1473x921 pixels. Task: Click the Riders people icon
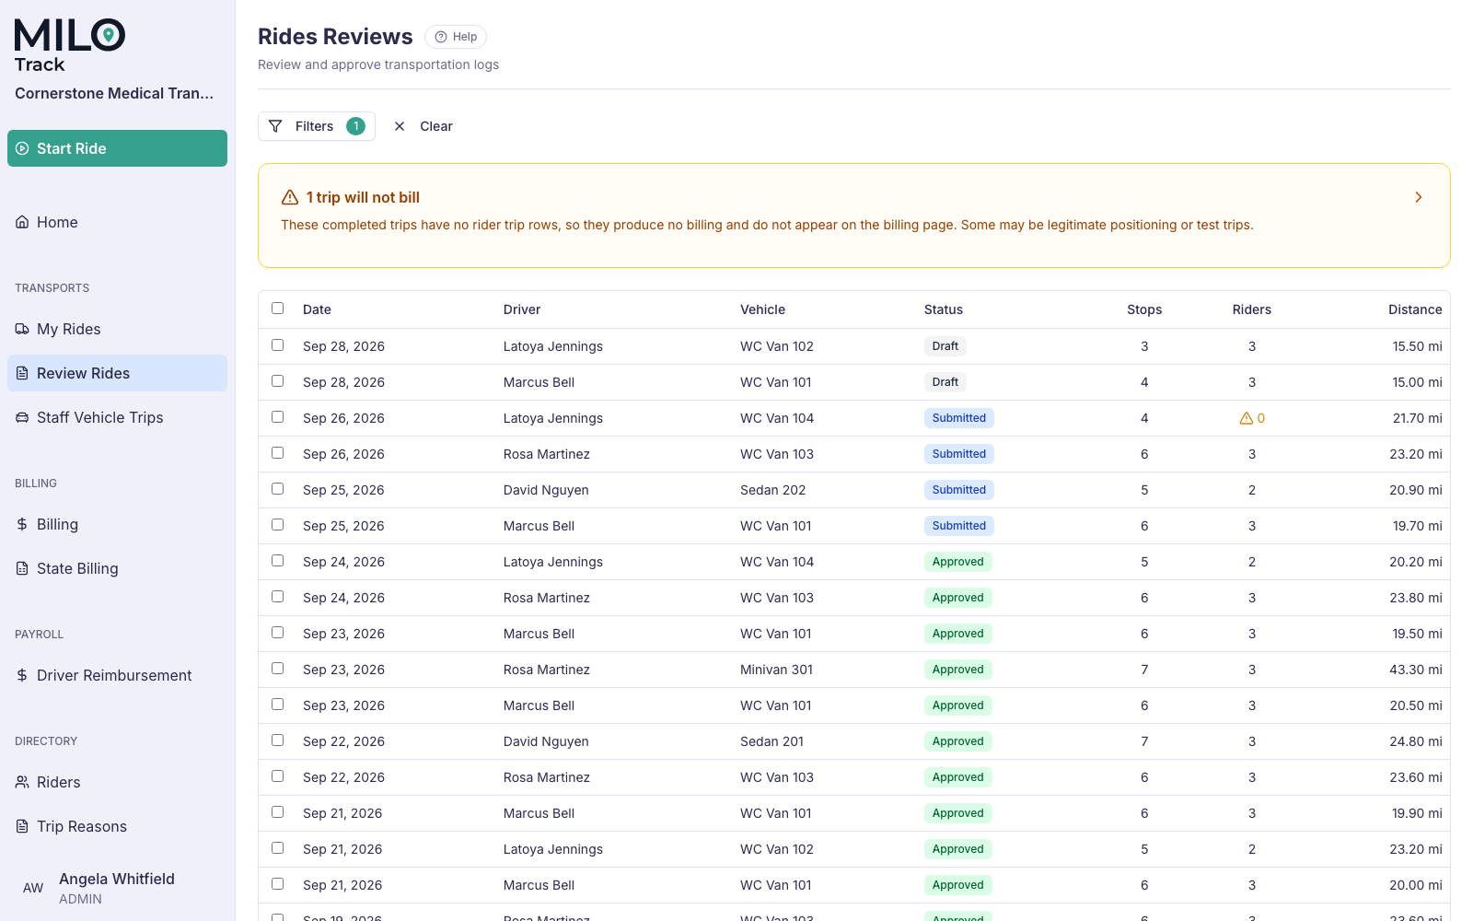pyautogui.click(x=22, y=782)
